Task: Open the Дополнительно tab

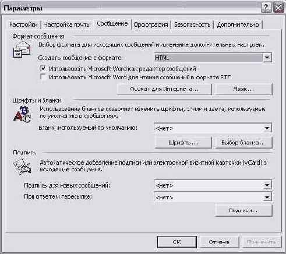Action: coord(238,24)
